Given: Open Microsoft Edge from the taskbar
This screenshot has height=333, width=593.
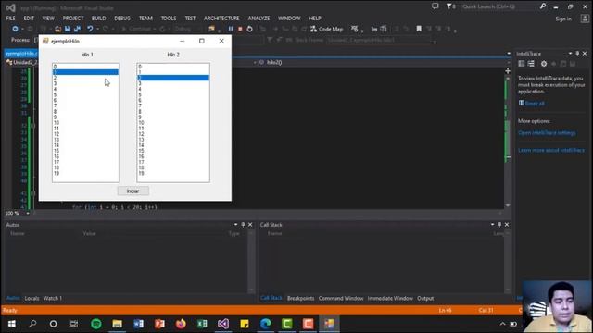Looking at the screenshot, I should (x=266, y=324).
